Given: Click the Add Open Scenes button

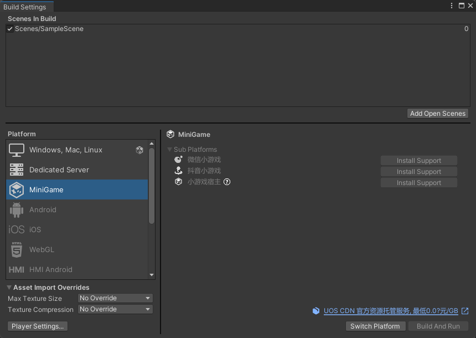Looking at the screenshot, I should pyautogui.click(x=437, y=114).
